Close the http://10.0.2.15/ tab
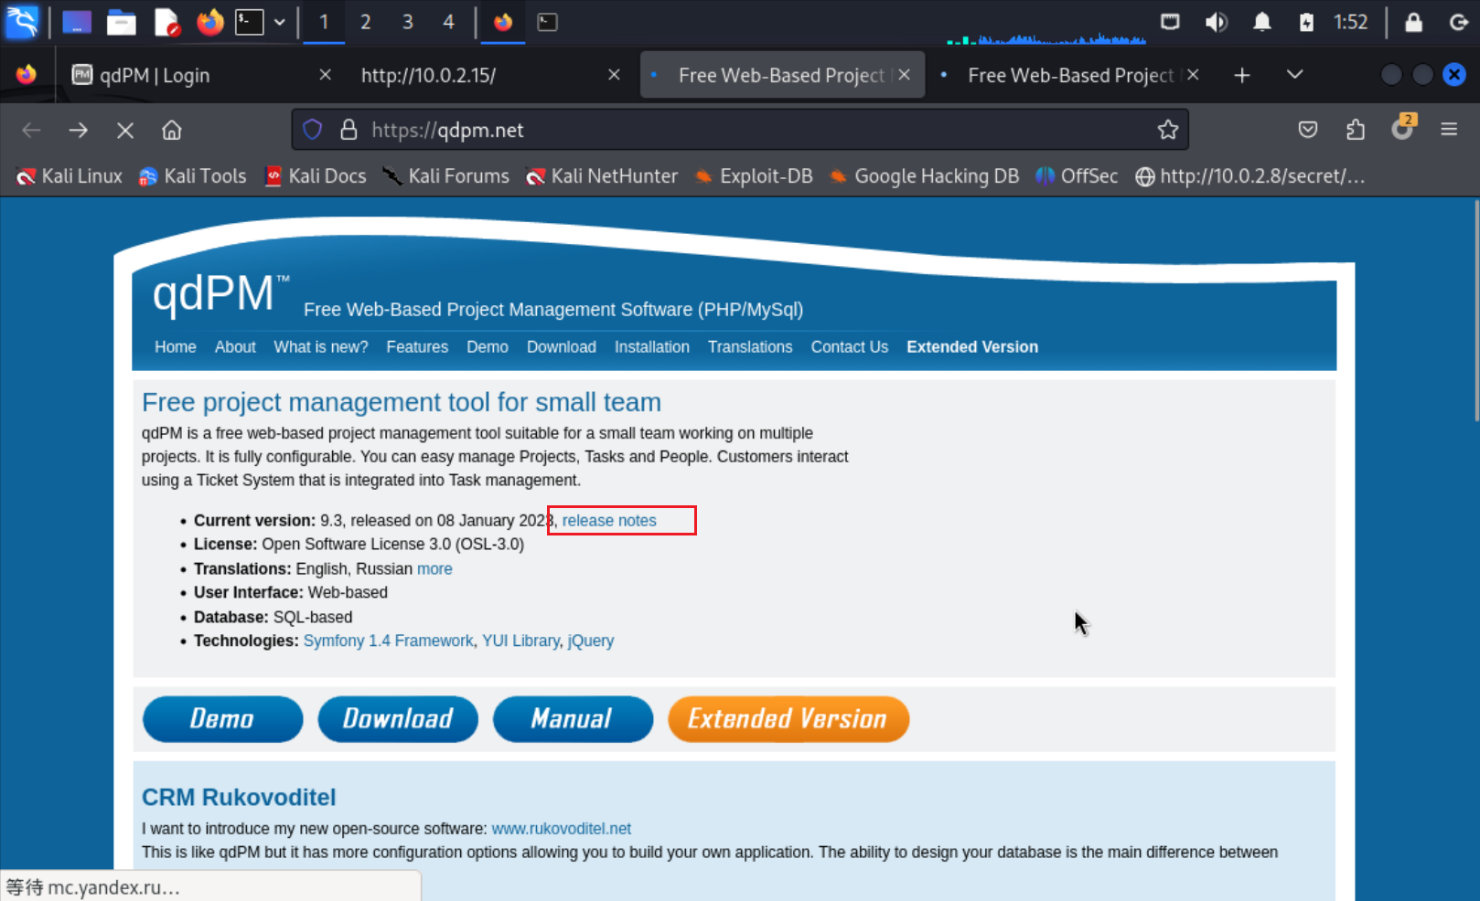Image resolution: width=1480 pixels, height=901 pixels. pyautogui.click(x=614, y=75)
